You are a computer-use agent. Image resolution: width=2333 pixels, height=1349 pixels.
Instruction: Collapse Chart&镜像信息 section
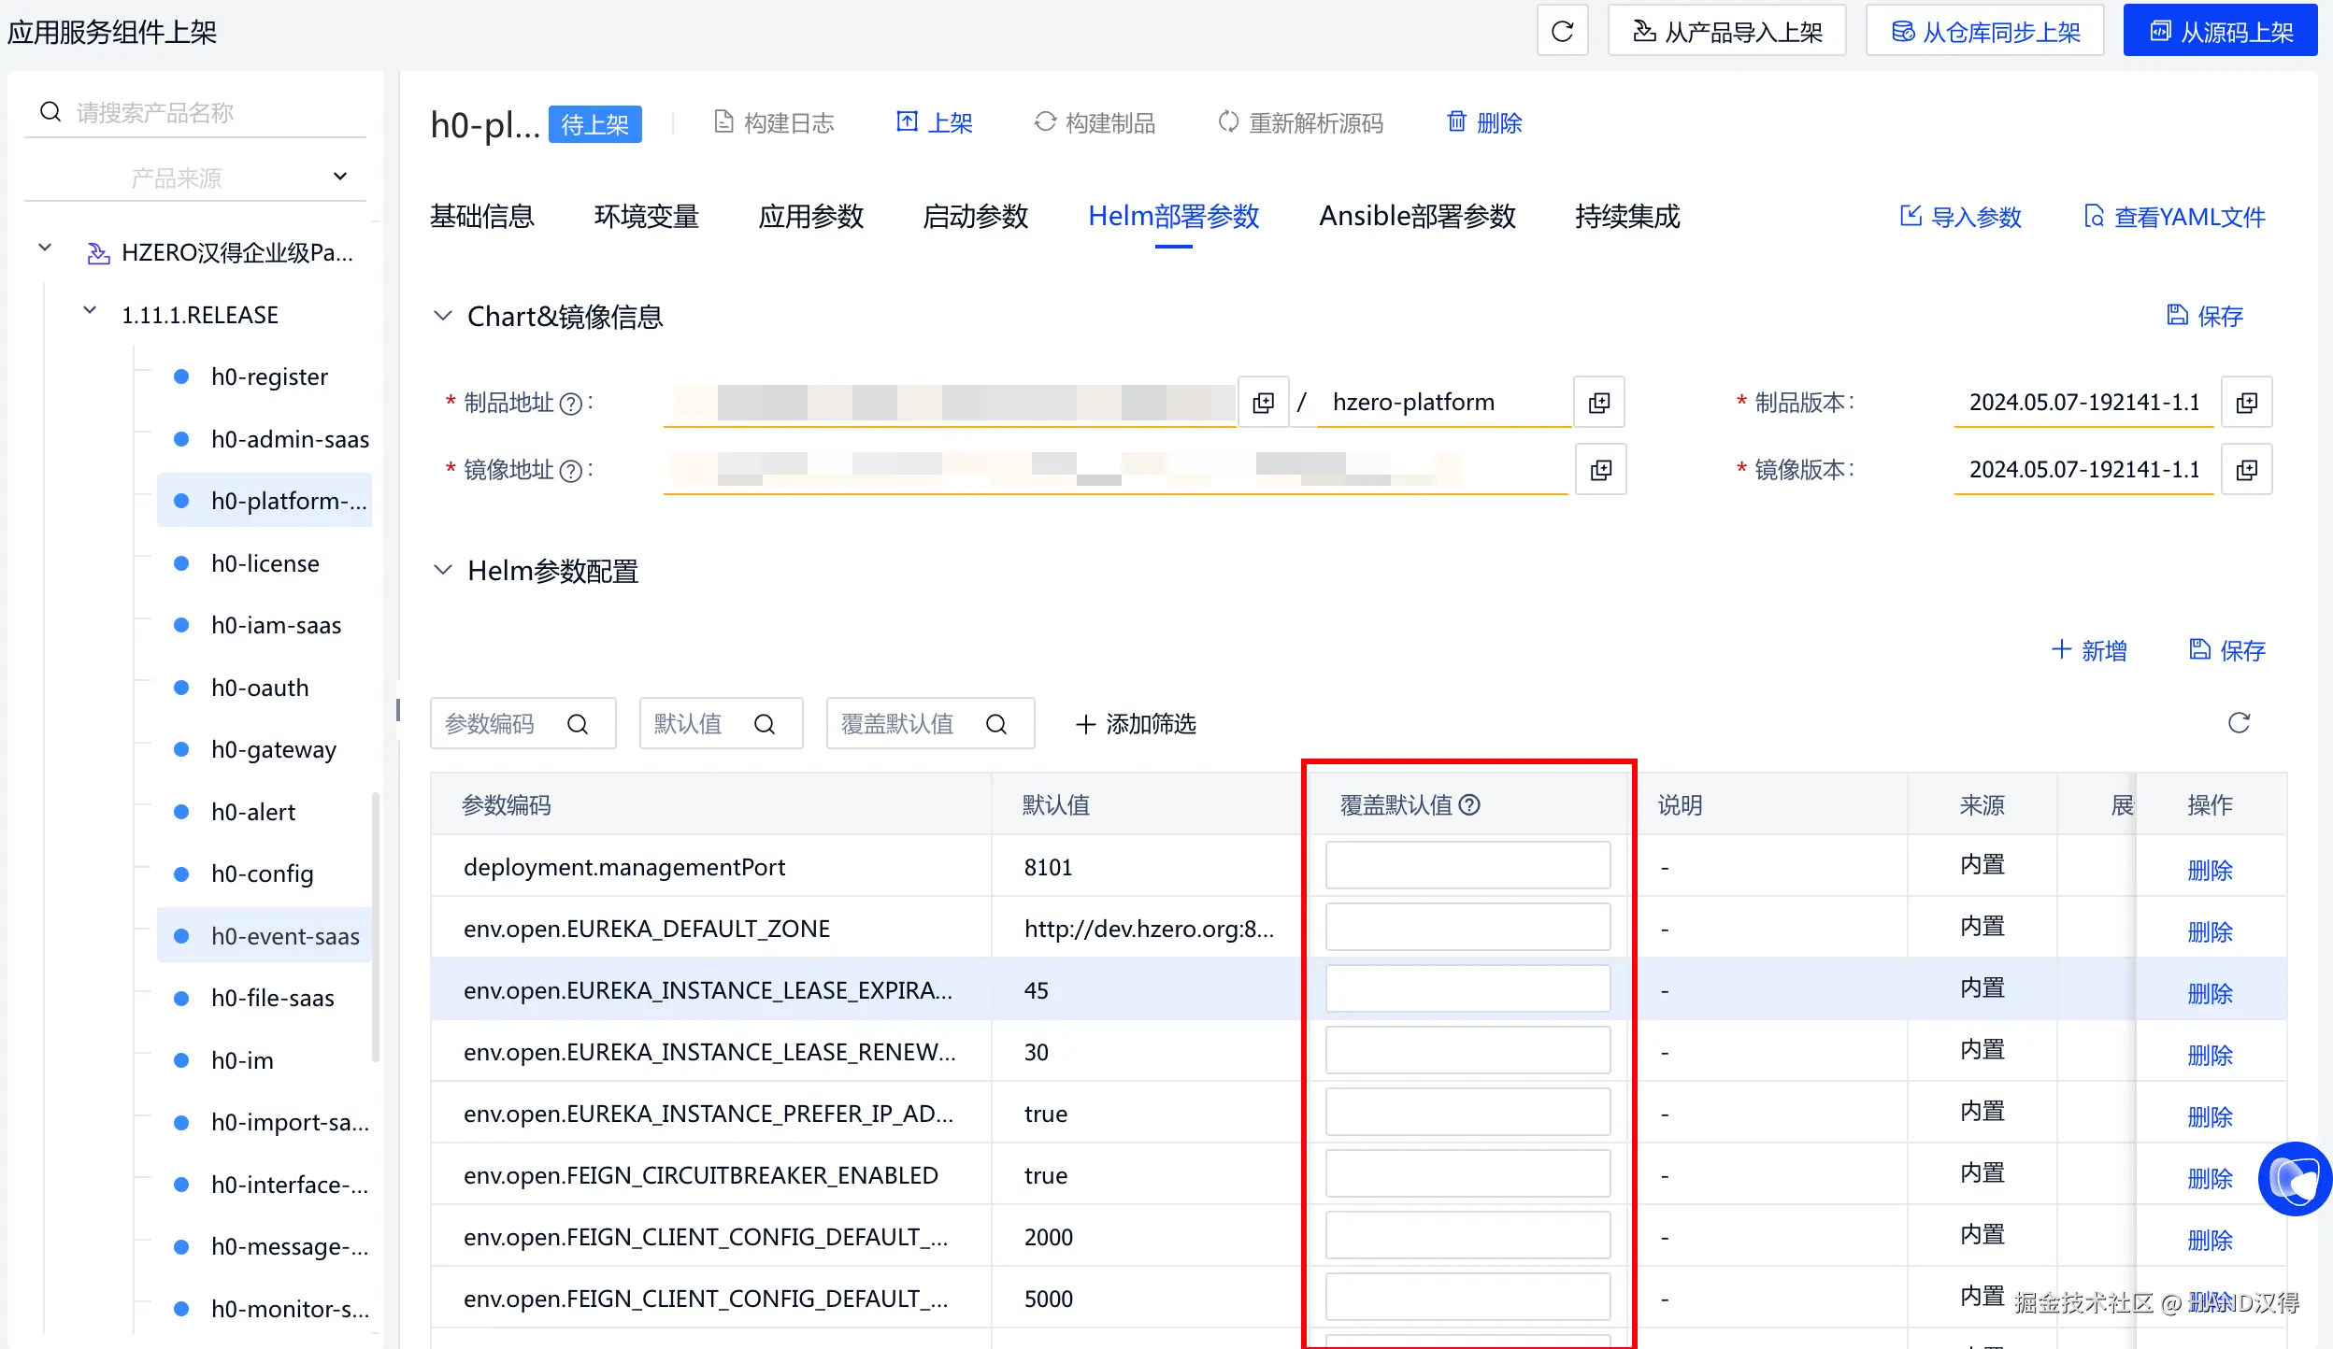[x=443, y=317]
